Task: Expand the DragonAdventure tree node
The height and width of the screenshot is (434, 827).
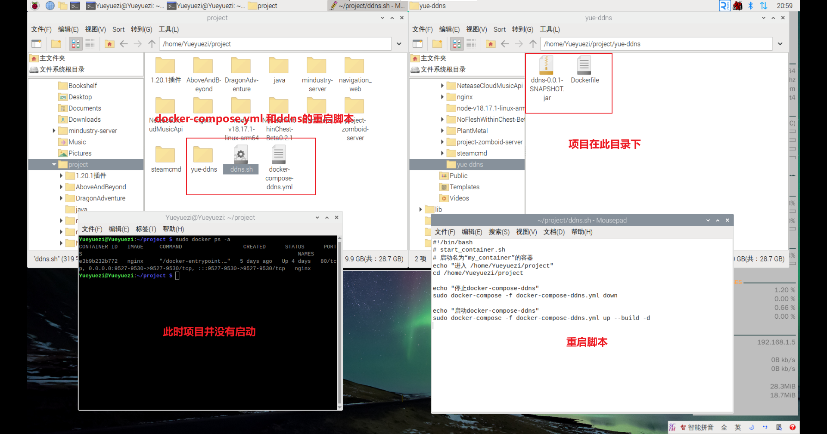Action: (x=61, y=198)
